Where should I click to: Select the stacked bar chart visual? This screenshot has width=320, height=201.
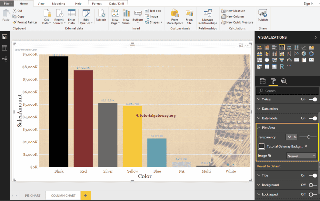point(259,47)
